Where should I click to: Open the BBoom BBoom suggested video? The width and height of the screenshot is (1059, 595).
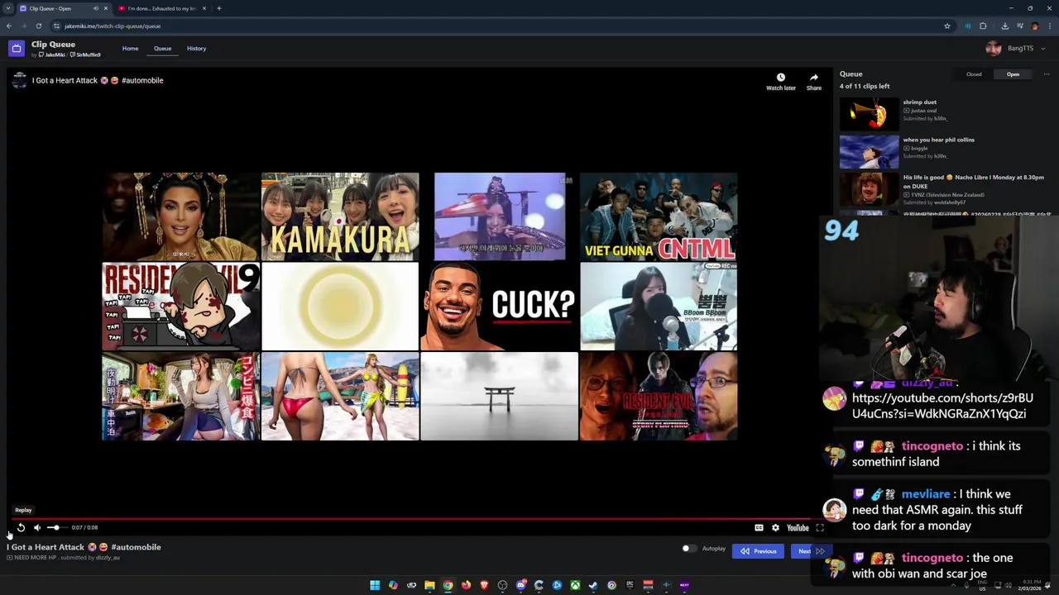659,306
